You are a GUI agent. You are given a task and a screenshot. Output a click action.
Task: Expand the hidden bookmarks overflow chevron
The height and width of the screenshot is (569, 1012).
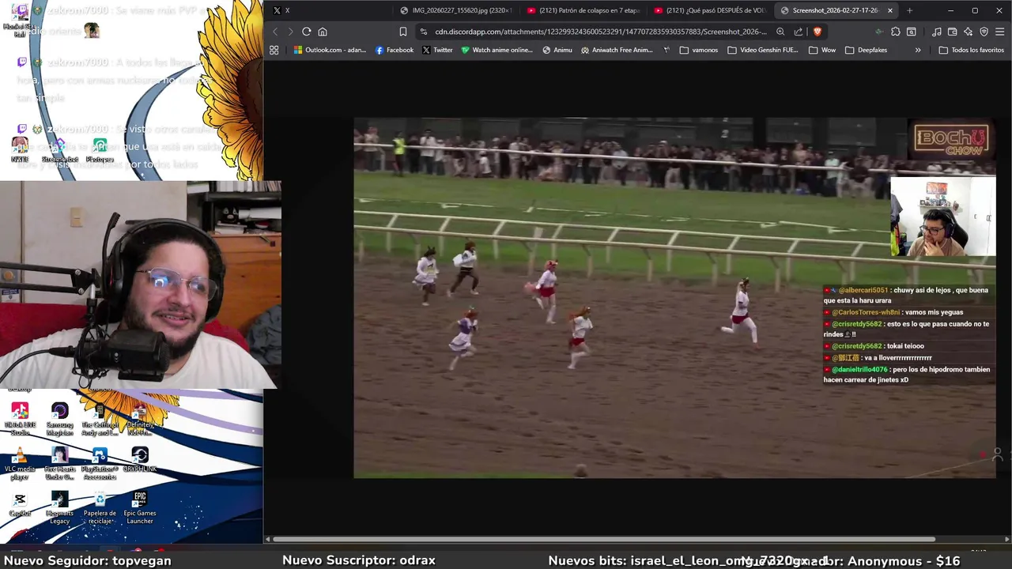918,50
